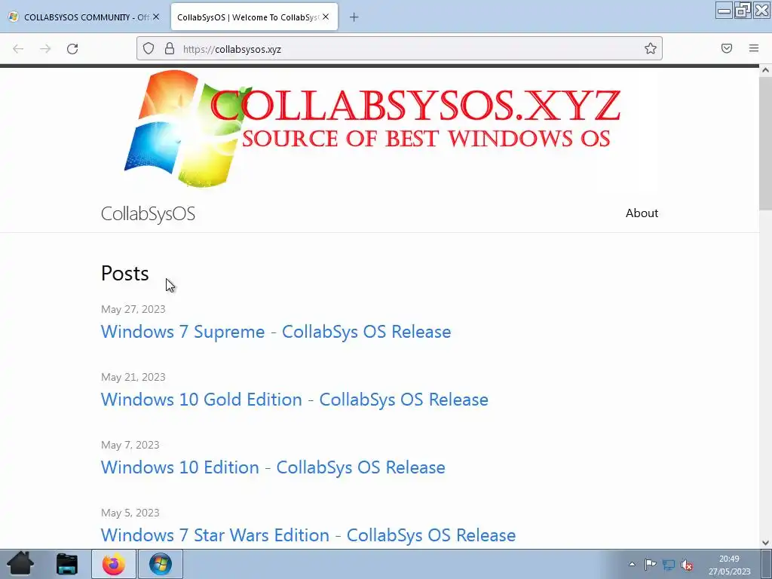The height and width of the screenshot is (579, 772).
Task: Click the muted volume tray icon
Action: (687, 565)
